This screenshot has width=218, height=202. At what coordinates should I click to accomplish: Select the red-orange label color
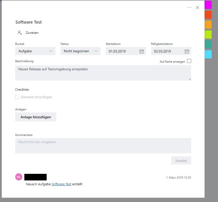coord(208,15)
